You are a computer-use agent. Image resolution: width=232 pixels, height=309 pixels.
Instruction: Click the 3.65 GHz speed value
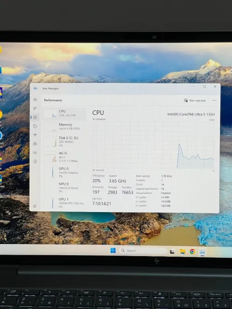(117, 181)
